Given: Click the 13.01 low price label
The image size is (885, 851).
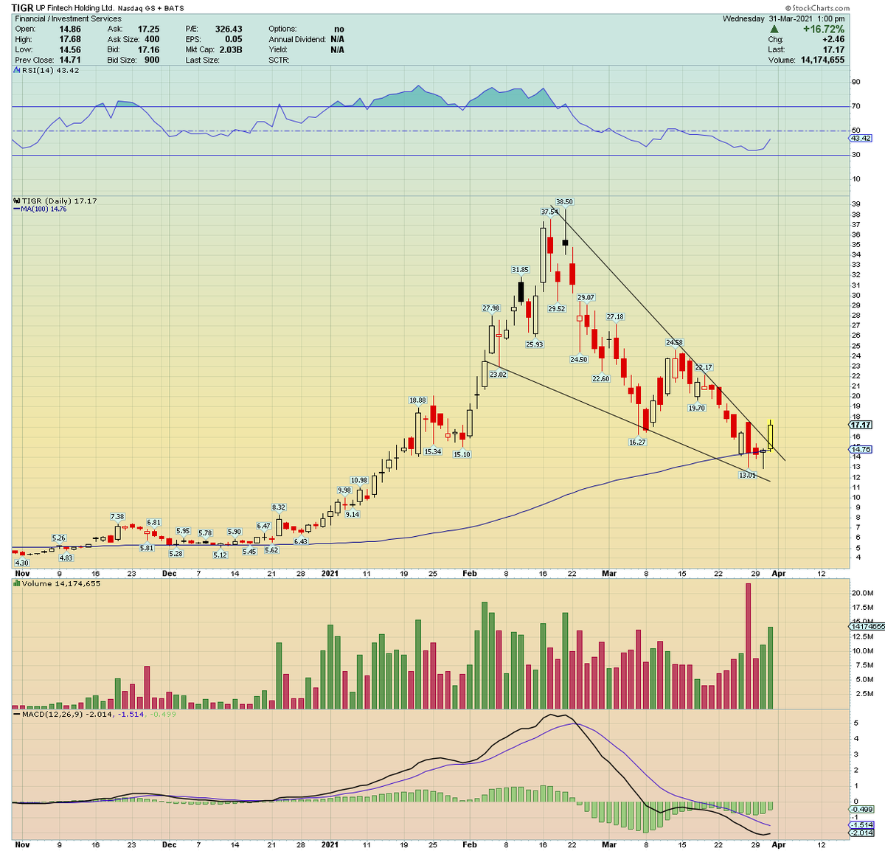Looking at the screenshot, I should [747, 476].
